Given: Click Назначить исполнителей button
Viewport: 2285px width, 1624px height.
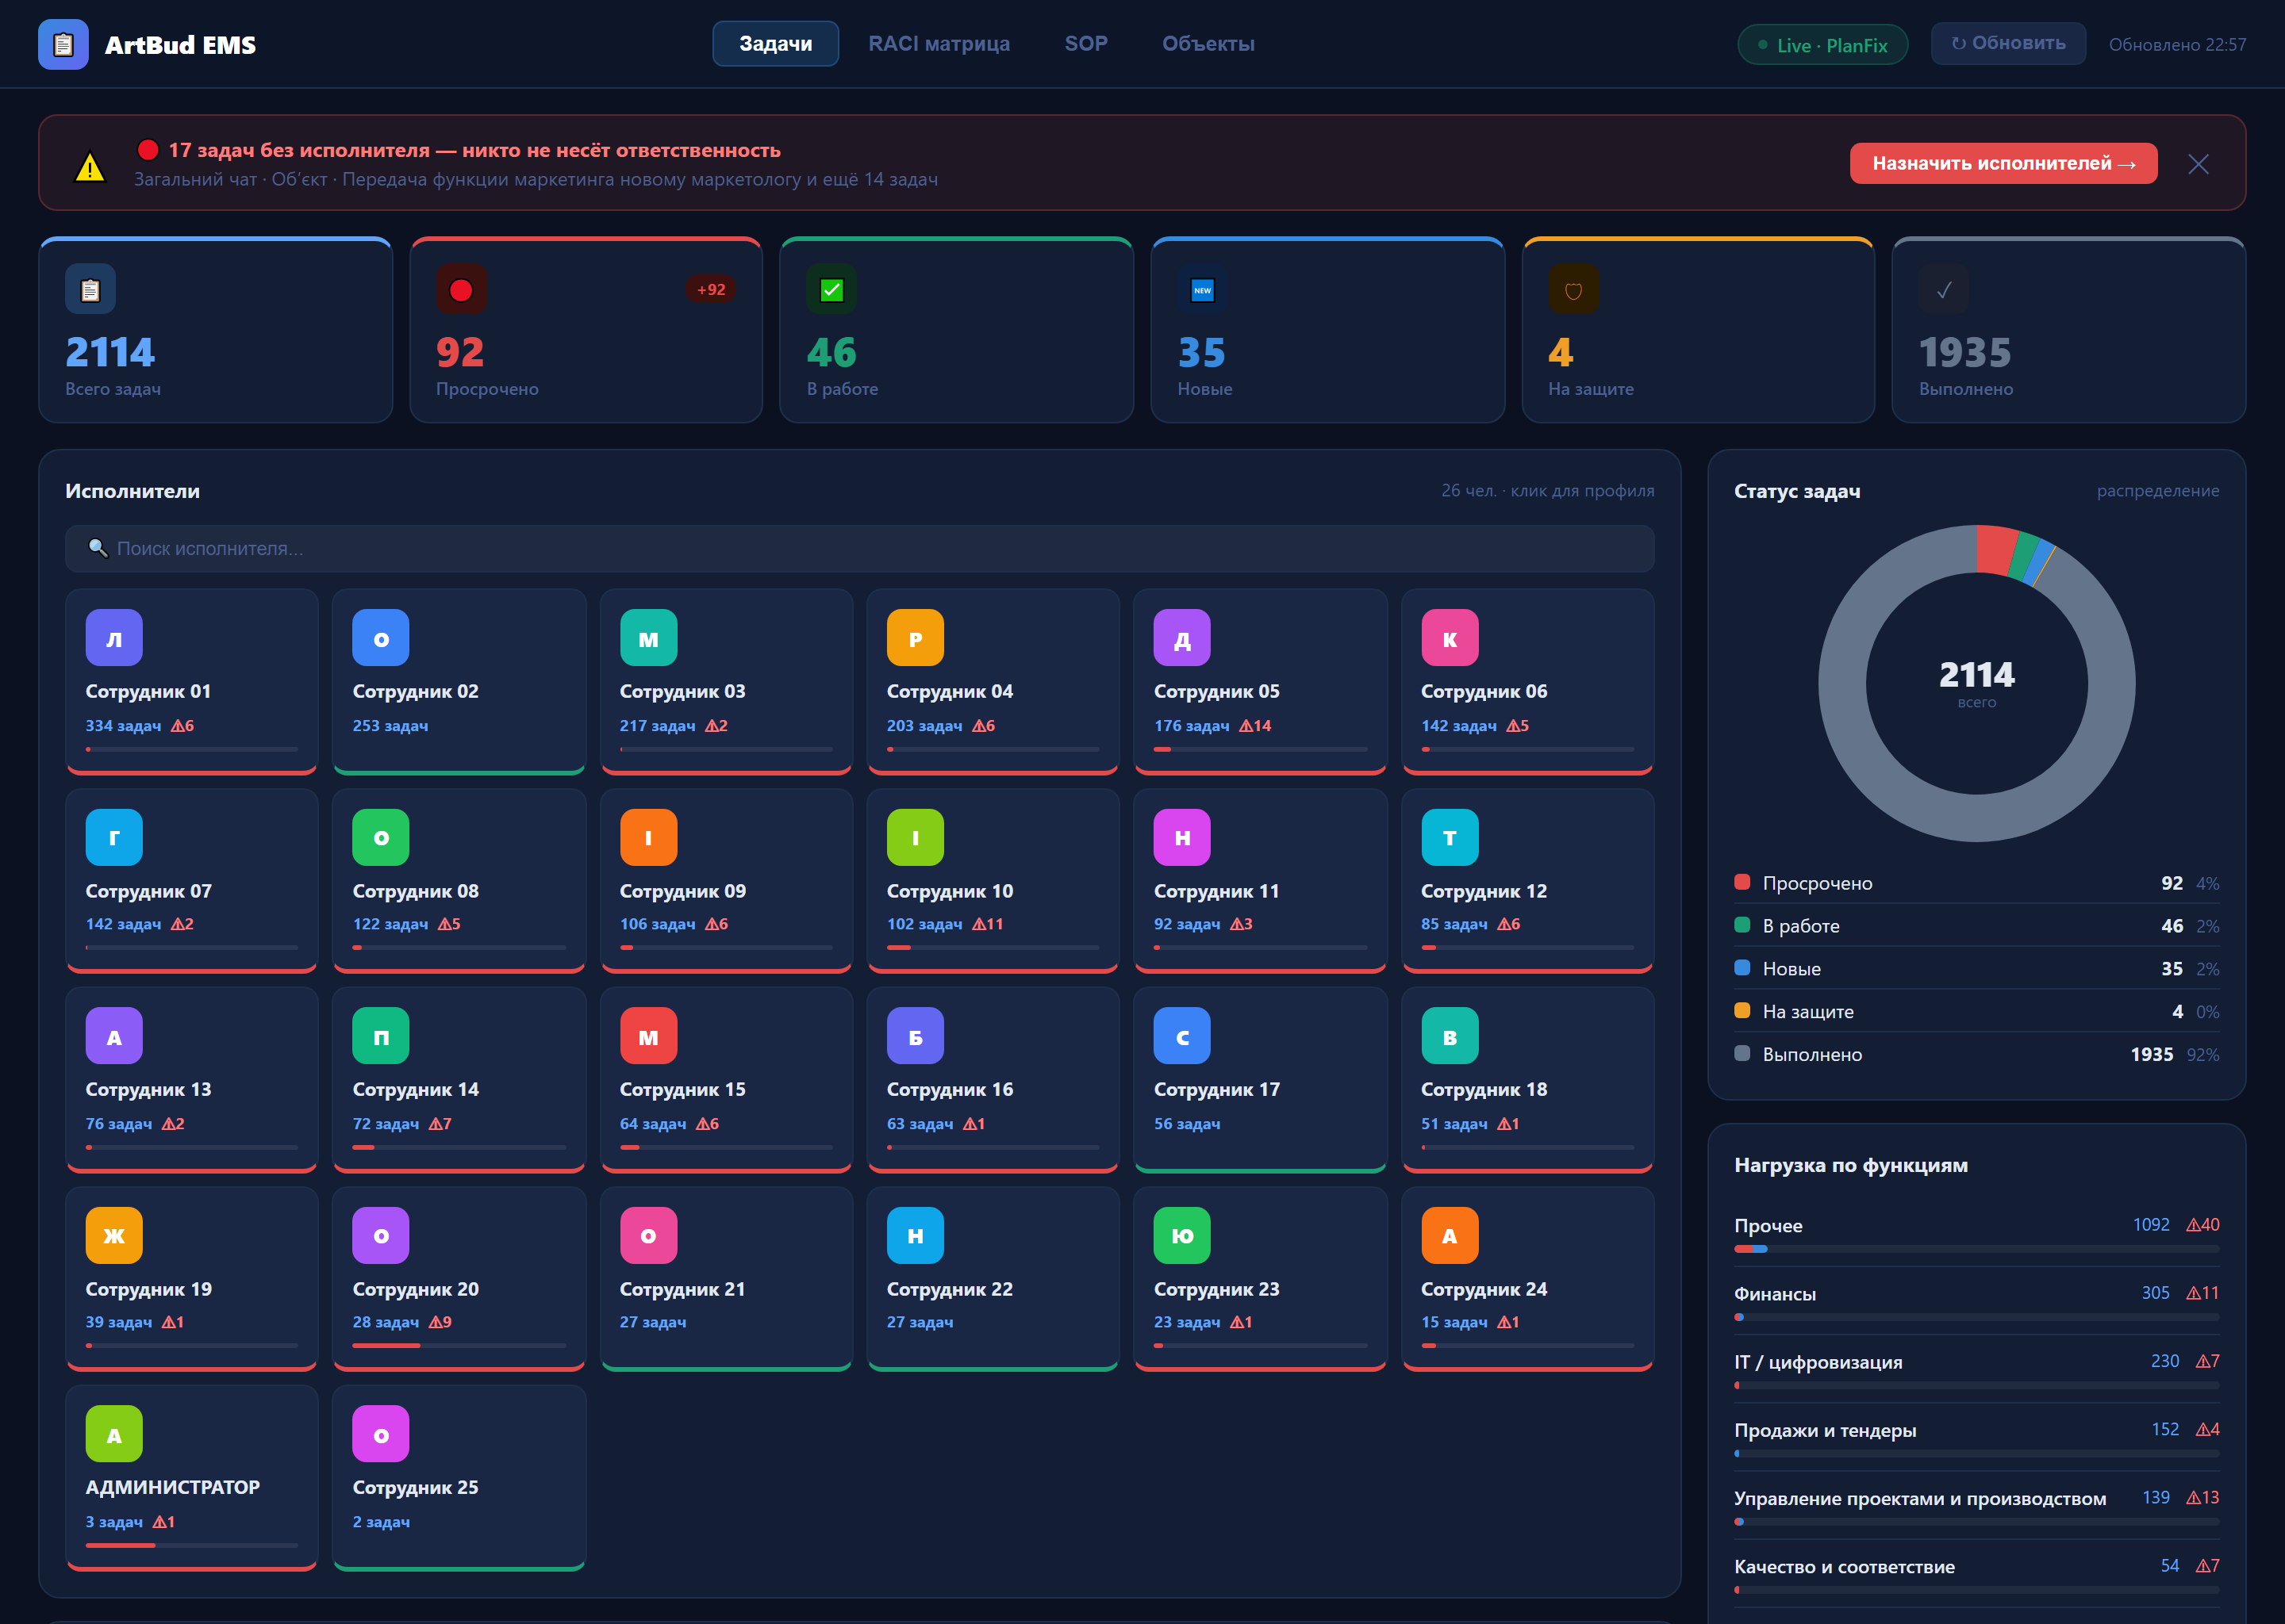Looking at the screenshot, I should 2003,163.
